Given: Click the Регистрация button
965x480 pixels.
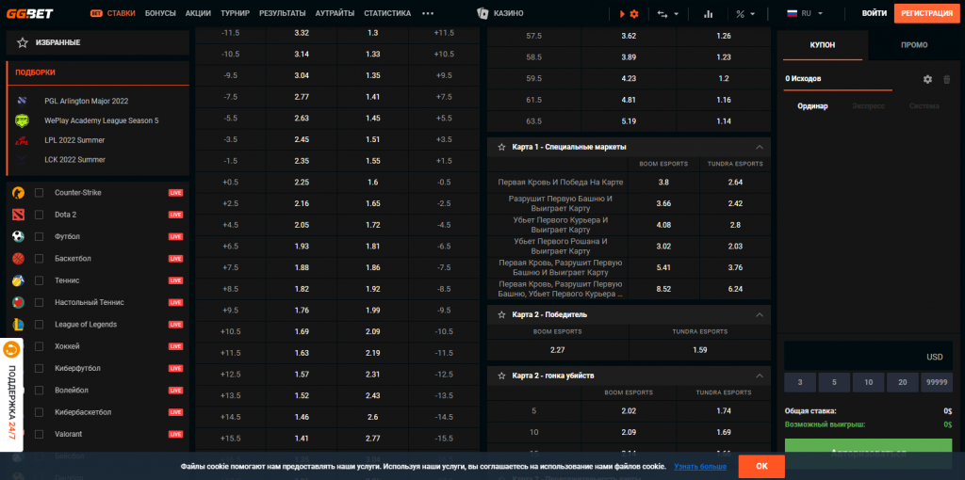Looking at the screenshot, I should pos(926,14).
